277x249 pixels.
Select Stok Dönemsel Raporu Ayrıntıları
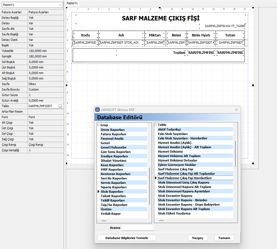click(x=195, y=191)
